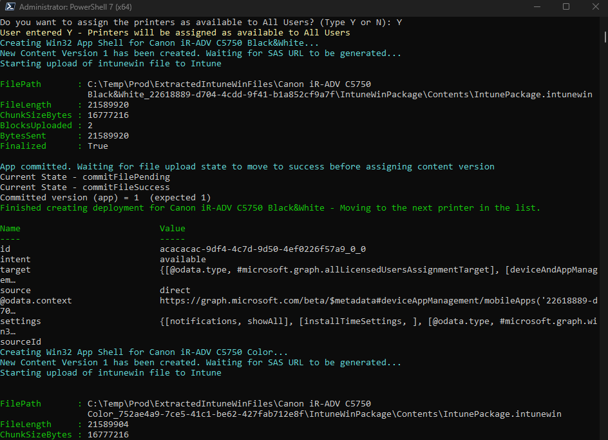Screen dimensions: 608x440
Task: Click the 'Value' column header in the table
Action: (172, 228)
